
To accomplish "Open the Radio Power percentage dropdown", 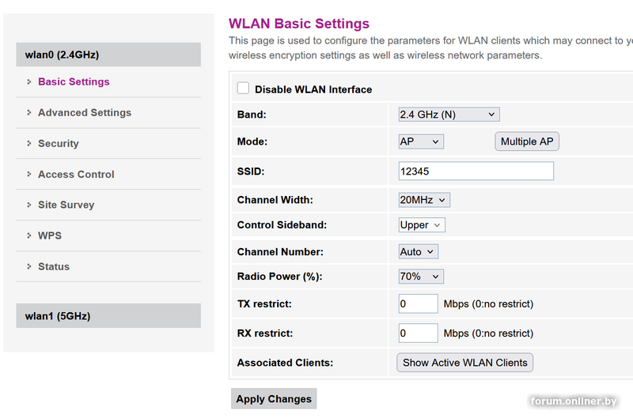I will pos(421,277).
